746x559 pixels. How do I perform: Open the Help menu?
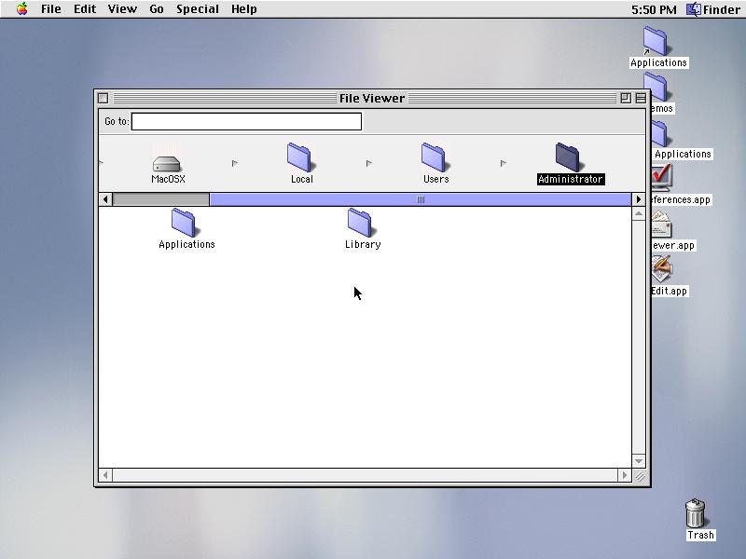point(244,9)
